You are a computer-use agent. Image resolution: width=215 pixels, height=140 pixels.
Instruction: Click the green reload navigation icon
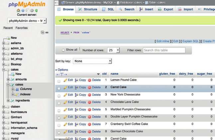36,10
